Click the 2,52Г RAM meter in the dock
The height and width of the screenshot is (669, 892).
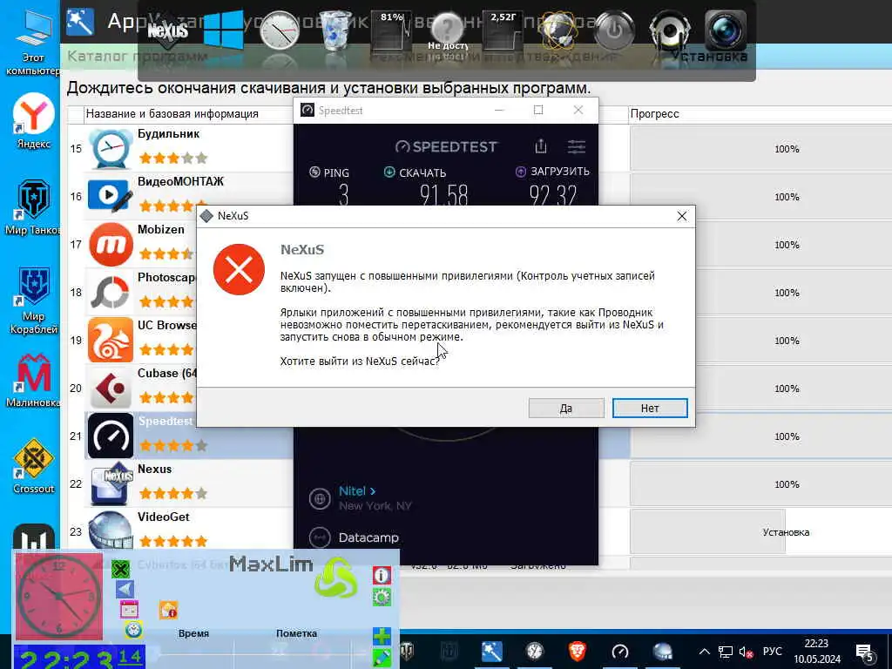503,30
